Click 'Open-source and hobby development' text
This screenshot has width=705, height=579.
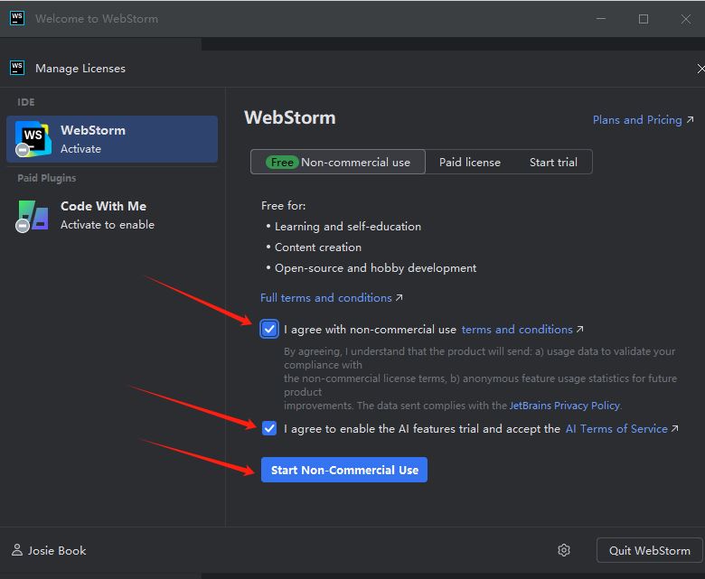tap(375, 268)
